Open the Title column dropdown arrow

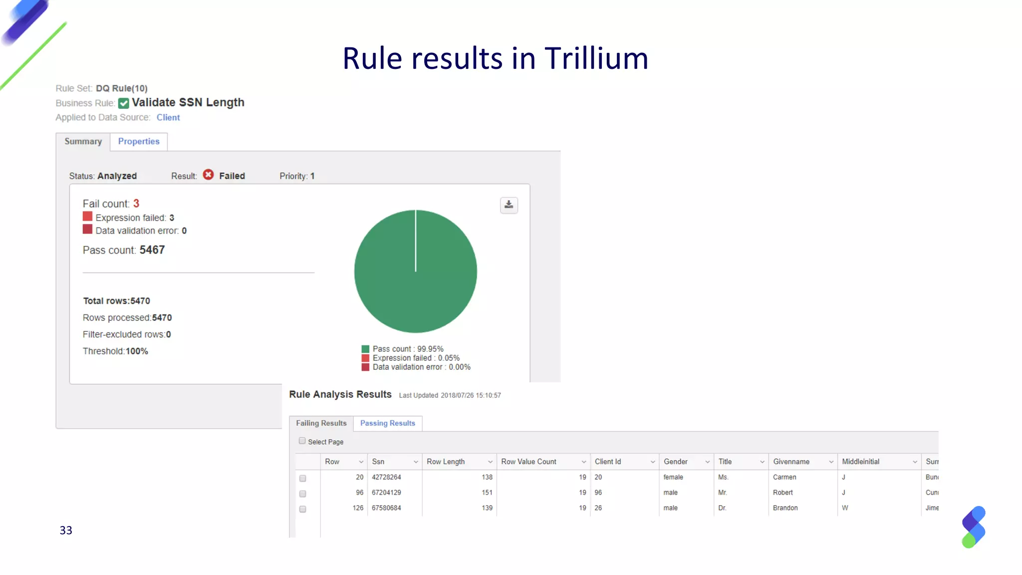[762, 462]
